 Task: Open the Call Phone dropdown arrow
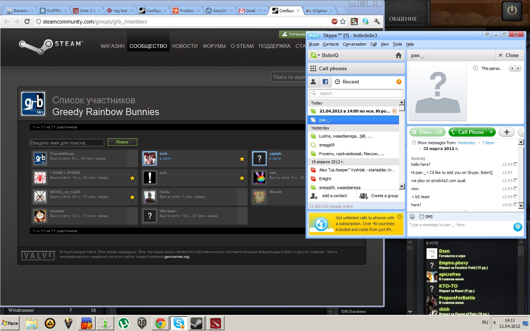491,132
